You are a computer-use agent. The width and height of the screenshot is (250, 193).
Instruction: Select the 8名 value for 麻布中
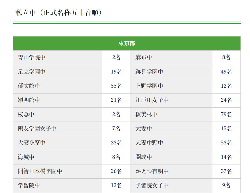pyautogui.click(x=226, y=58)
